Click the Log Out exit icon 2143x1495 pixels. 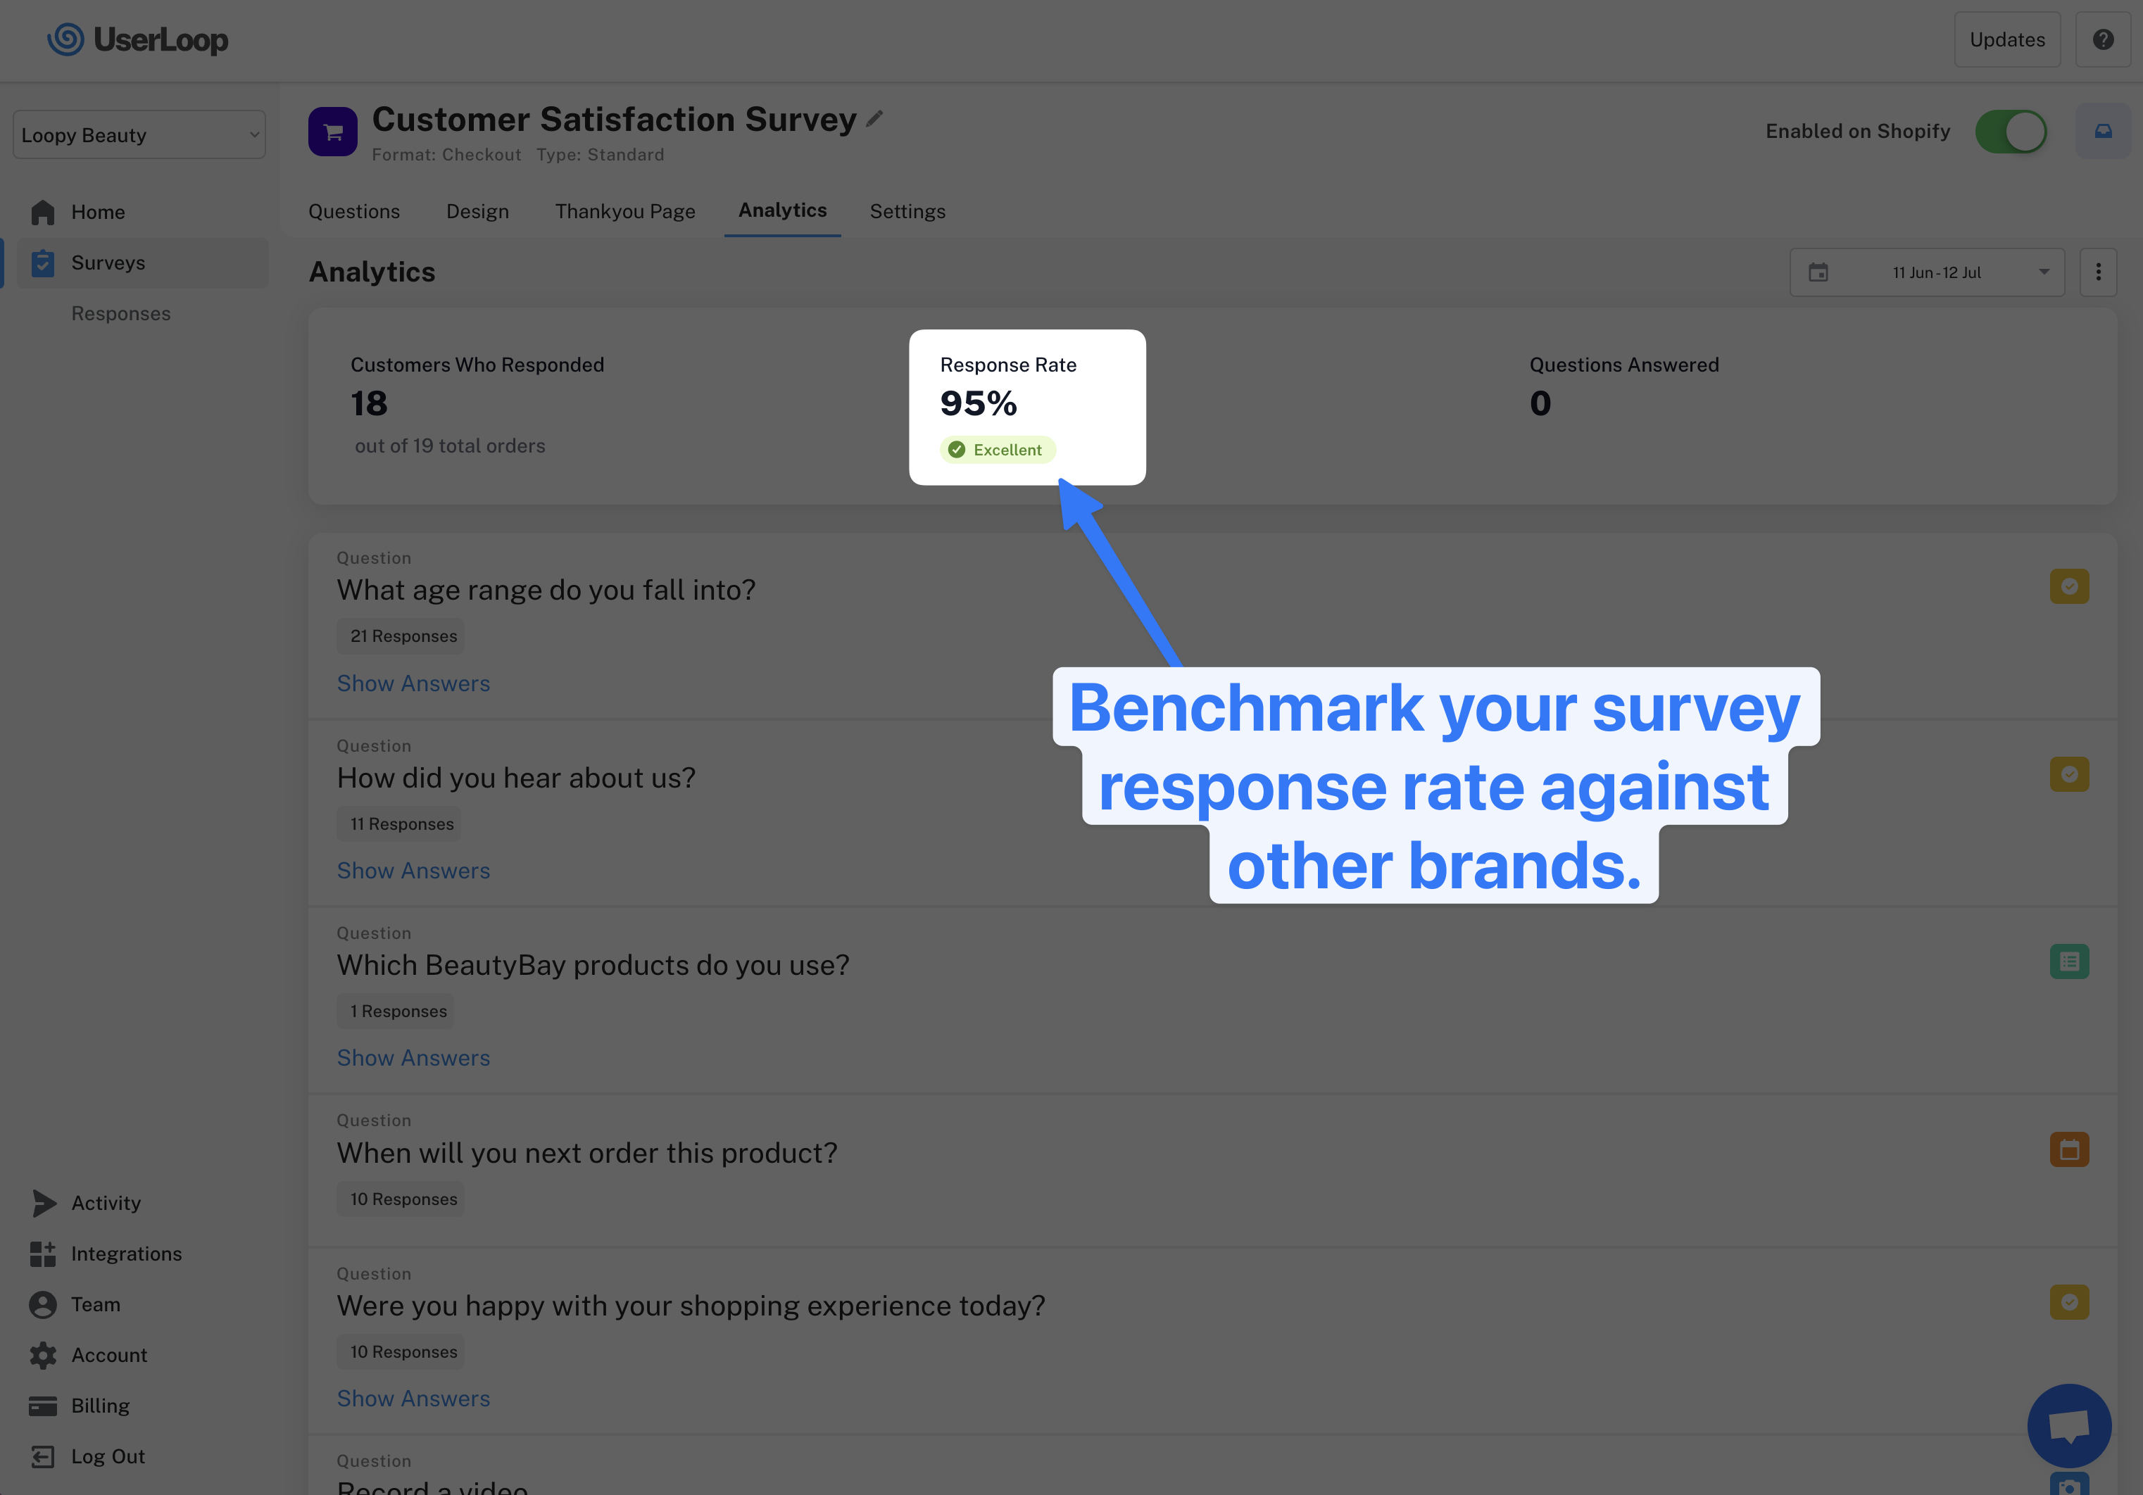click(x=43, y=1457)
